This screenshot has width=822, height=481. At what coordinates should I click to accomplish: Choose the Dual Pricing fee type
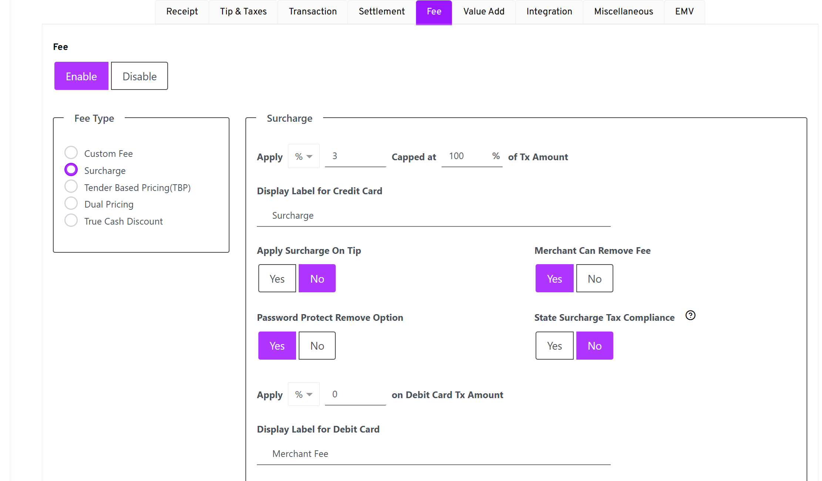[x=71, y=203]
